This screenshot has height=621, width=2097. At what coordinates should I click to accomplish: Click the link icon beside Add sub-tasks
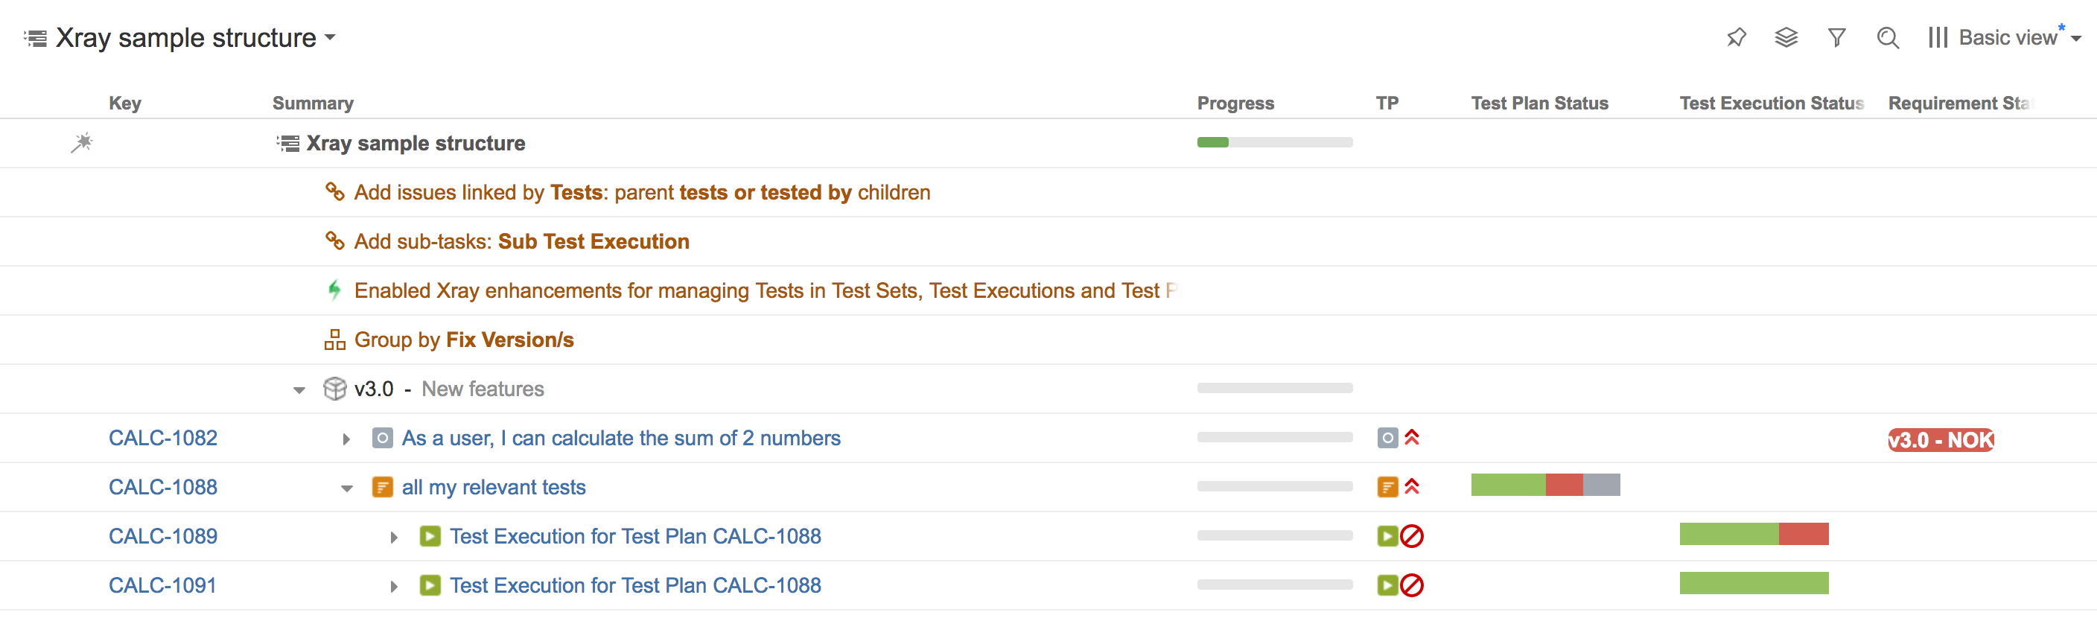point(334,241)
